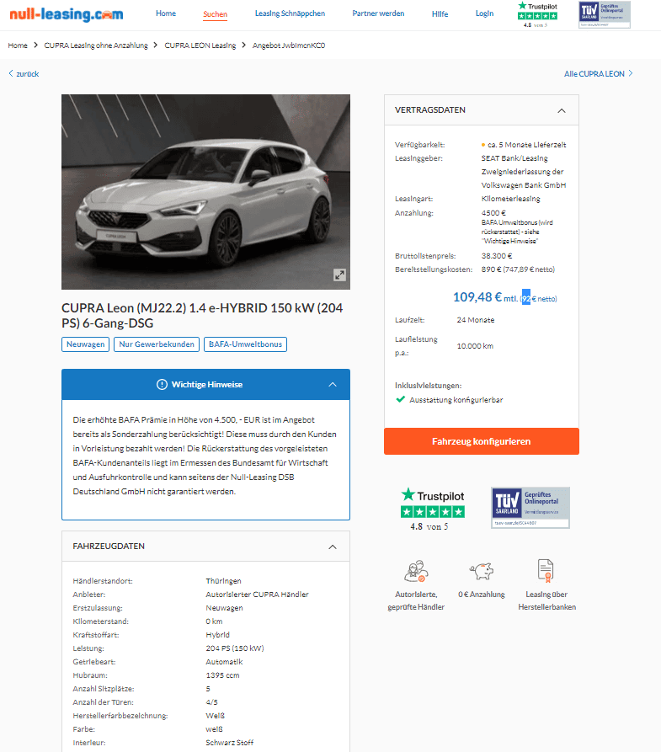Click the Laufzeit 24 Monate value

[476, 320]
